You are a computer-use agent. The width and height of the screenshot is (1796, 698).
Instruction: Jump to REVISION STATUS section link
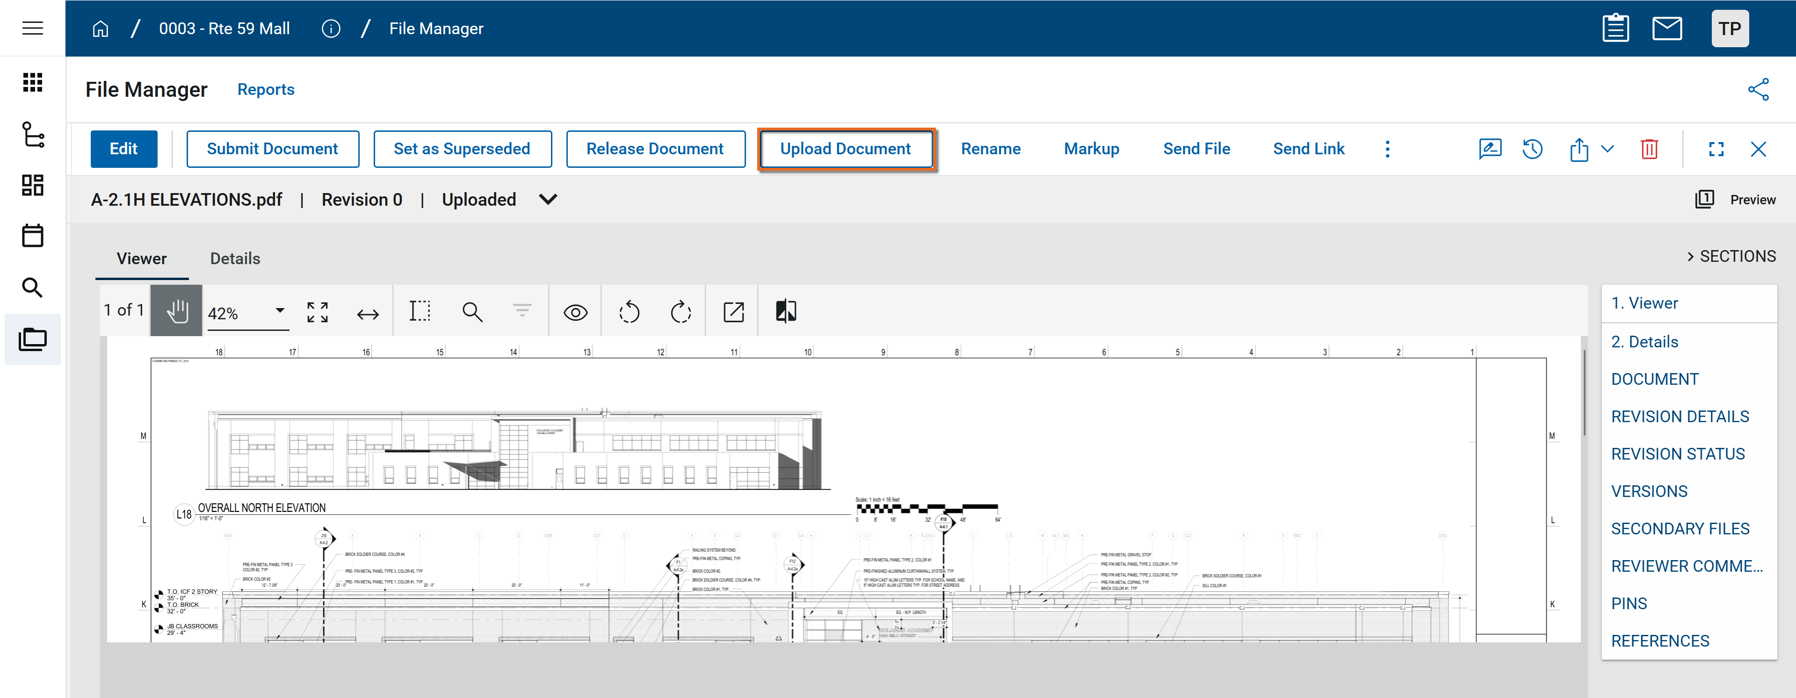pos(1678,454)
